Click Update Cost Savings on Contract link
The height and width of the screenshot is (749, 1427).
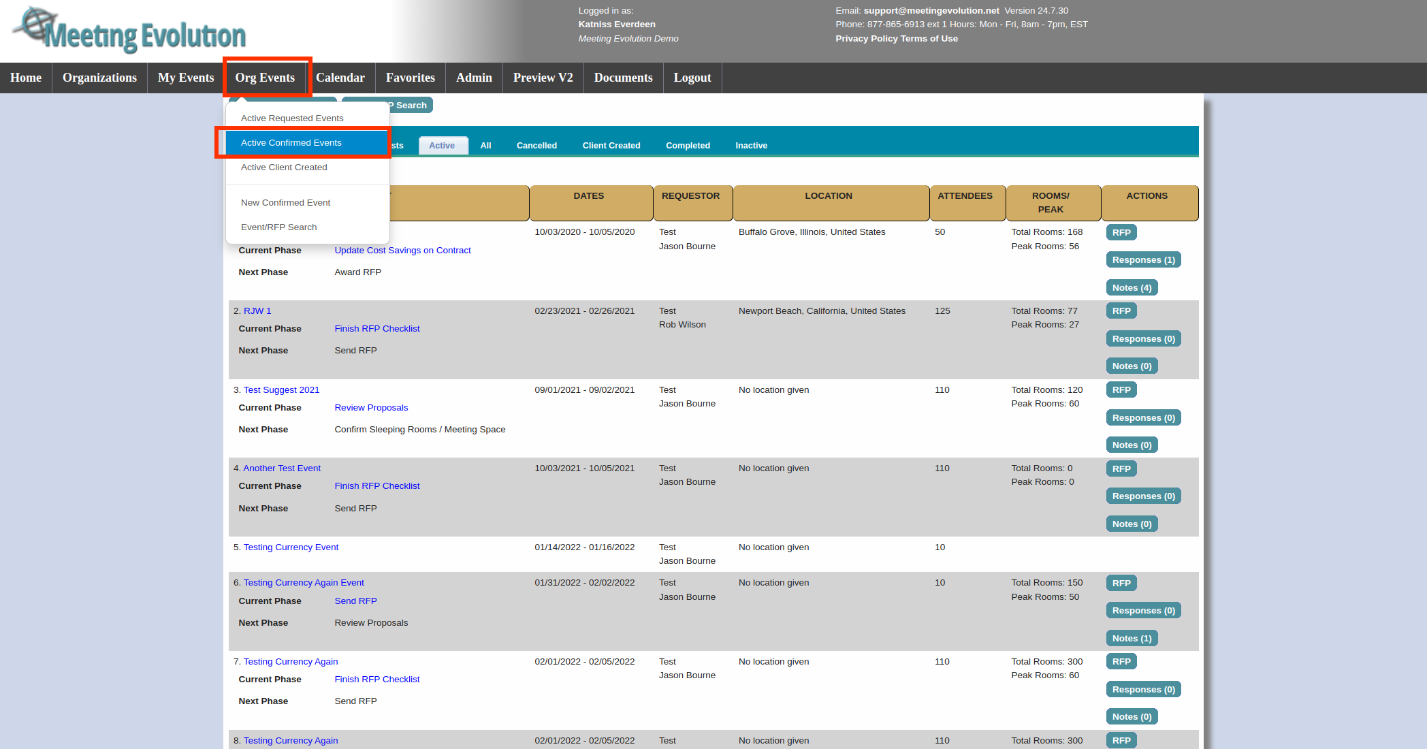pyautogui.click(x=402, y=250)
